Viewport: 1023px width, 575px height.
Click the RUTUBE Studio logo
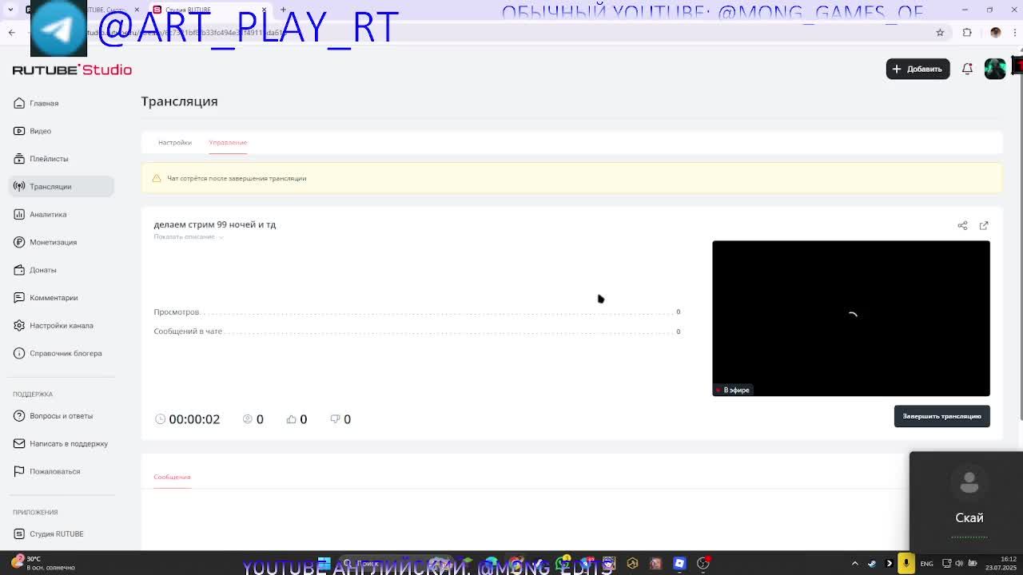pos(72,69)
